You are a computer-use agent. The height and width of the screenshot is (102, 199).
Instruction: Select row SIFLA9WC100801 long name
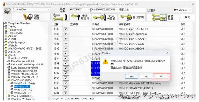(102, 29)
